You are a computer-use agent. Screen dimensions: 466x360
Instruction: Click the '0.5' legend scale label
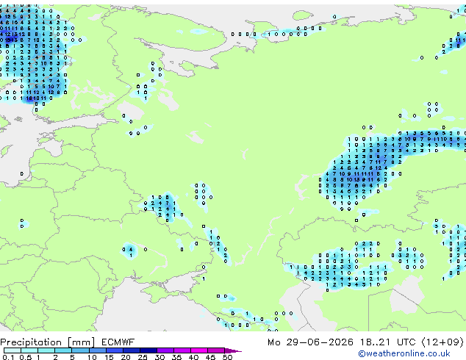(26, 357)
